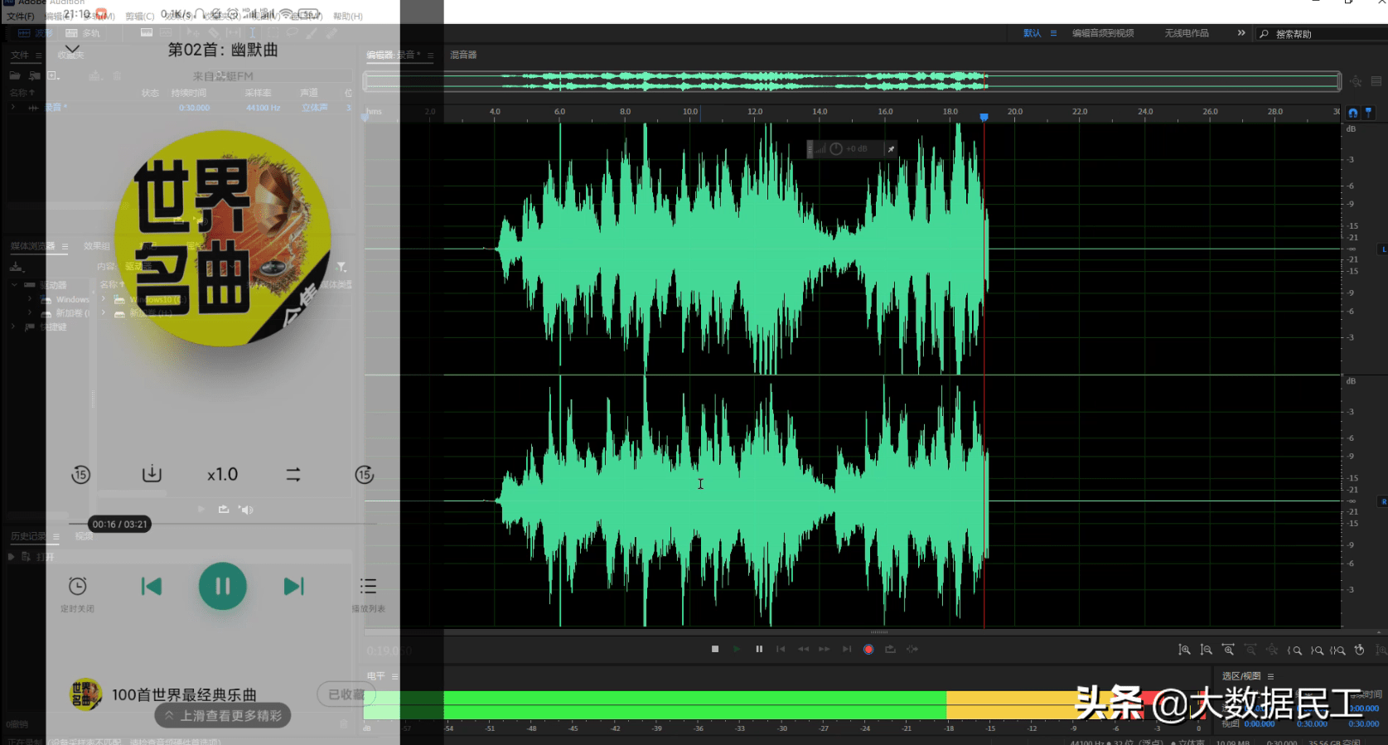This screenshot has width=1388, height=745.
Task: Zoom in amplitude in Audition editor
Action: (x=1184, y=650)
